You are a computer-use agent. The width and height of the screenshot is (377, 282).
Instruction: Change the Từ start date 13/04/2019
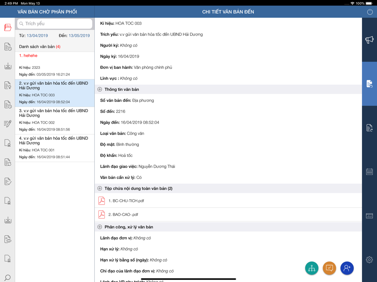37,35
